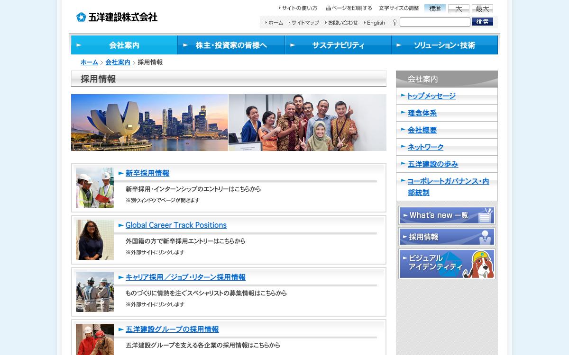Open ネットワーク in the sidebar
This screenshot has height=355, width=569.
[x=425, y=147]
